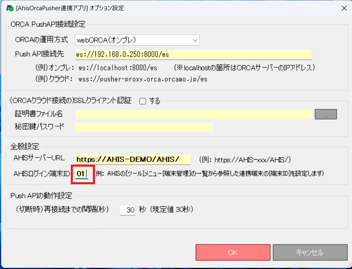This screenshot has height=269, width=352.
Task: Click the app icon in the title bar
Action: [10, 8]
